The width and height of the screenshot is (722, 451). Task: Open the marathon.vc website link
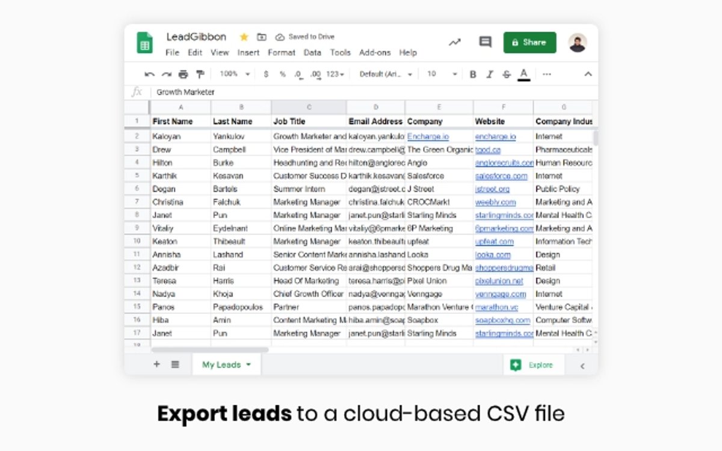[496, 307]
